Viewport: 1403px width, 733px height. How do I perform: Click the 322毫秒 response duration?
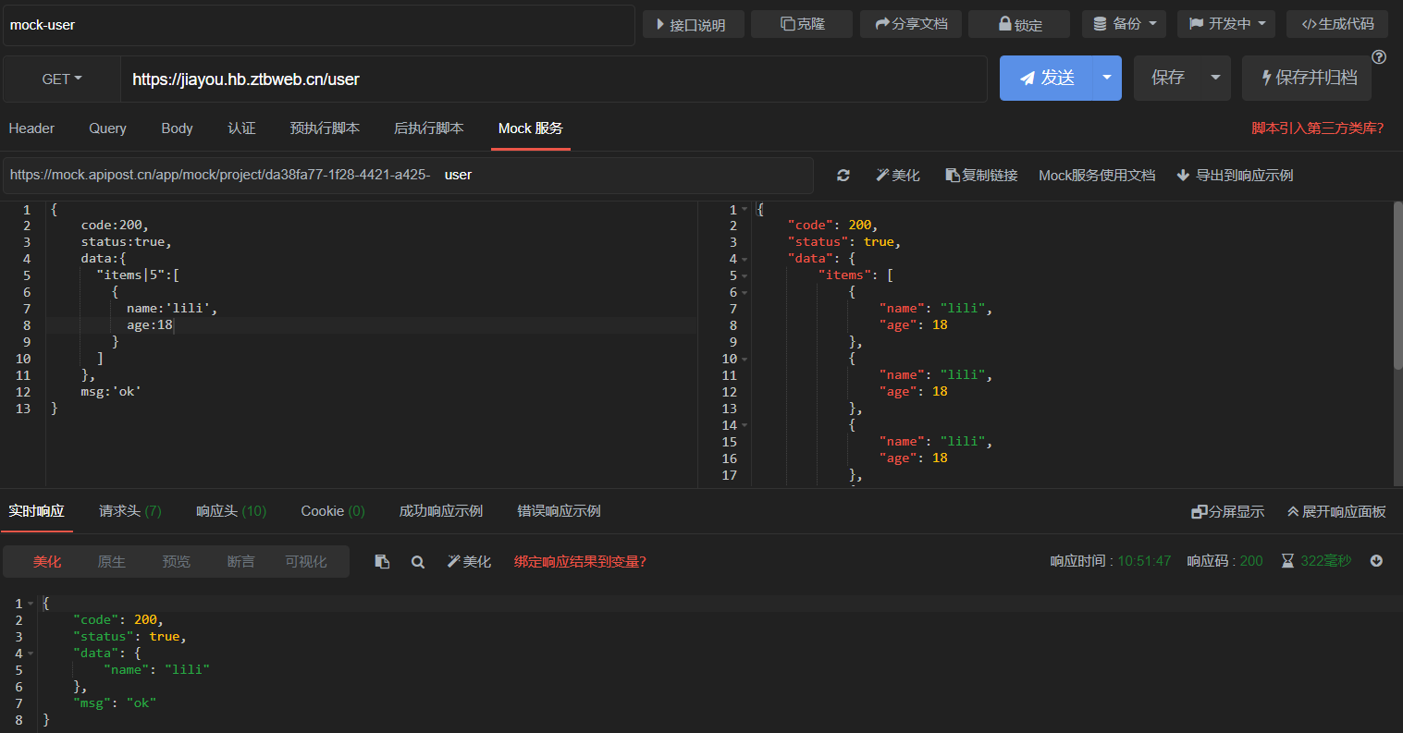[1325, 561]
